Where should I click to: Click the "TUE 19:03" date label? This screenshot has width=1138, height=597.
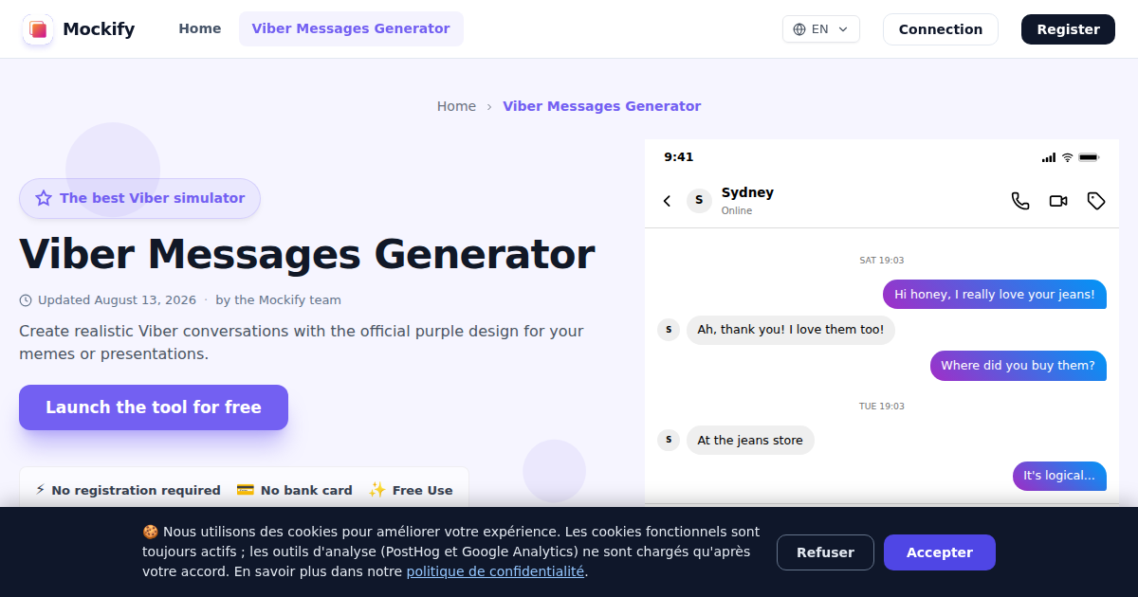tap(882, 407)
